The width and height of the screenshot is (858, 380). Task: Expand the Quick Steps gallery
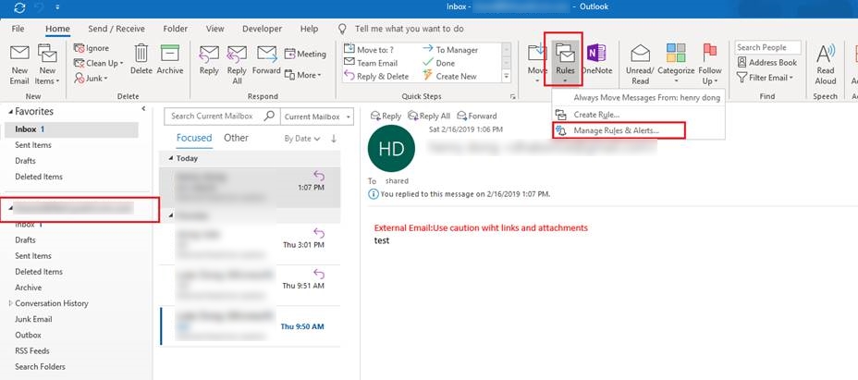(506, 77)
